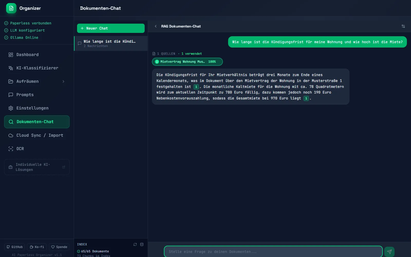Image resolution: width=411 pixels, height=257 pixels.
Task: Open the index database icon
Action: [142, 244]
